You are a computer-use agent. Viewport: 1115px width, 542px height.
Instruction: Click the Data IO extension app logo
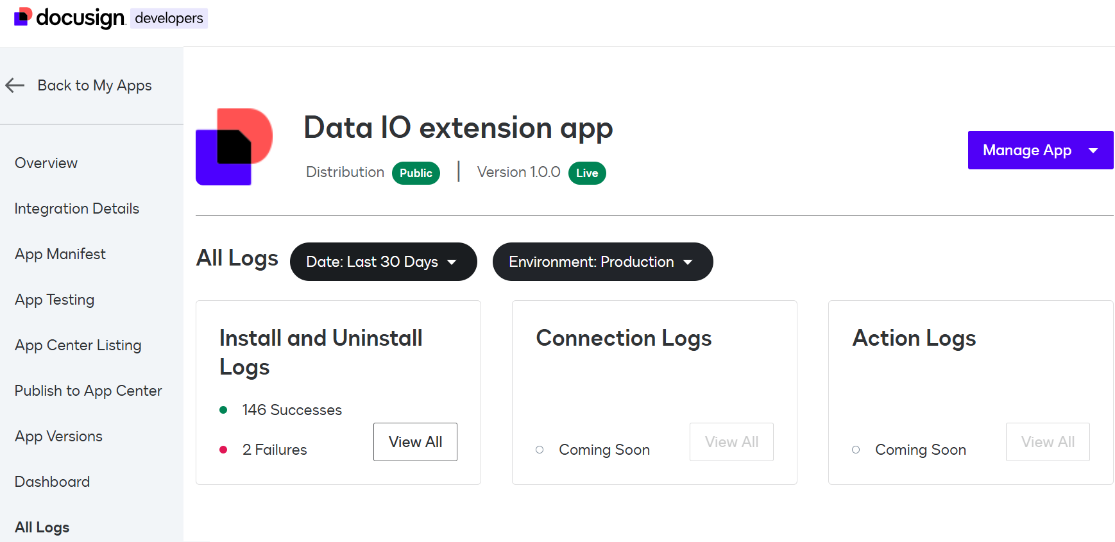click(234, 147)
